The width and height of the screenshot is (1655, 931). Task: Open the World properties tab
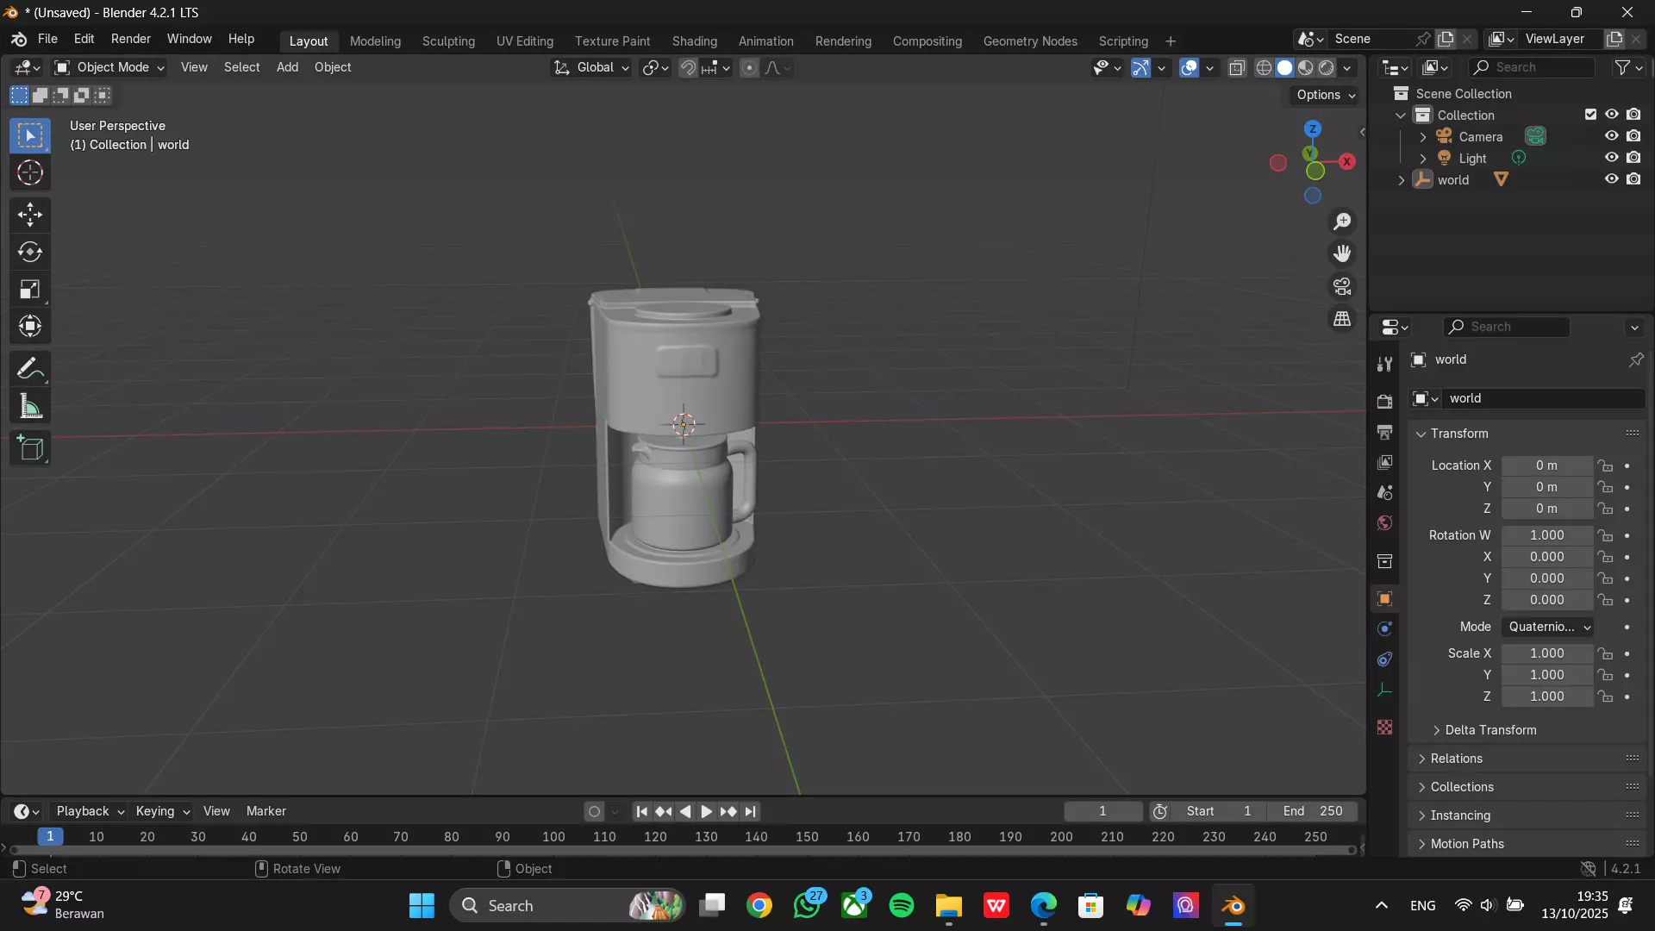click(1385, 523)
